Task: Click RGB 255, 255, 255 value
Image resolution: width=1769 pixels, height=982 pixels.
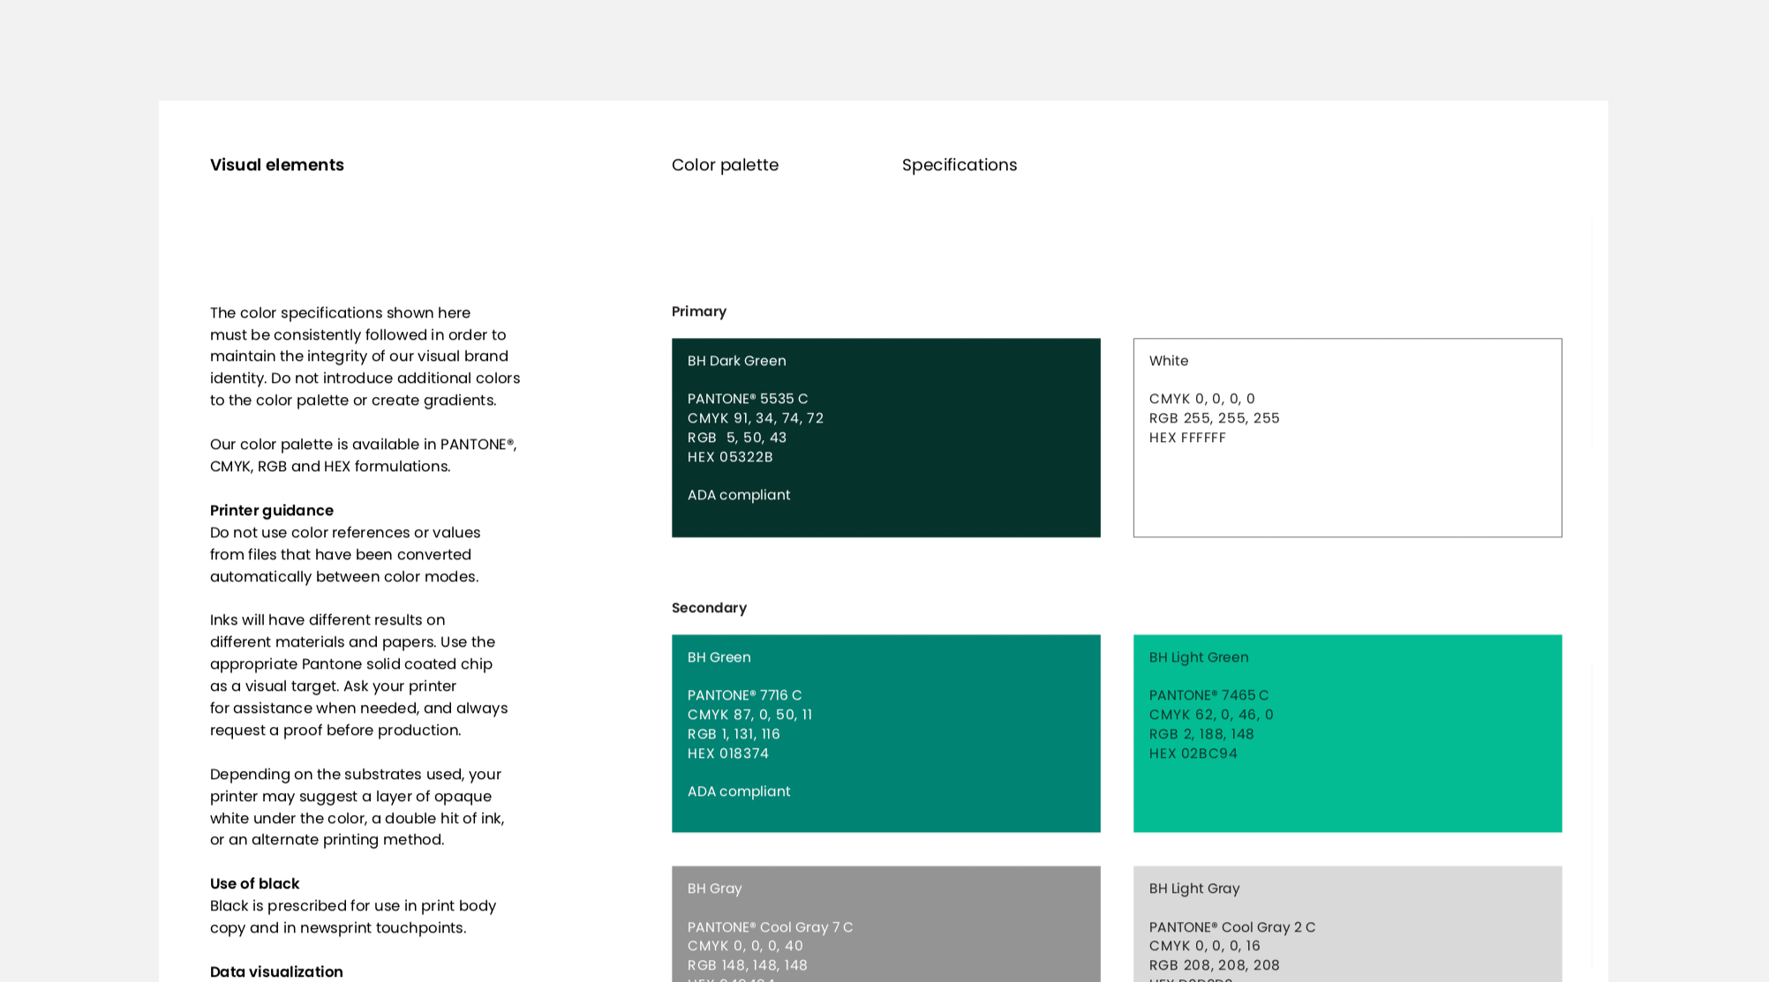Action: [1215, 418]
